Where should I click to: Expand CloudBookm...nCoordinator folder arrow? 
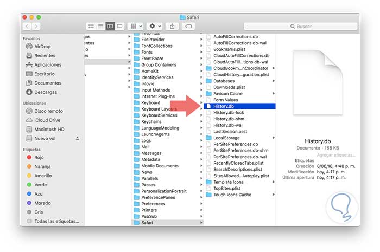click(x=274, y=68)
